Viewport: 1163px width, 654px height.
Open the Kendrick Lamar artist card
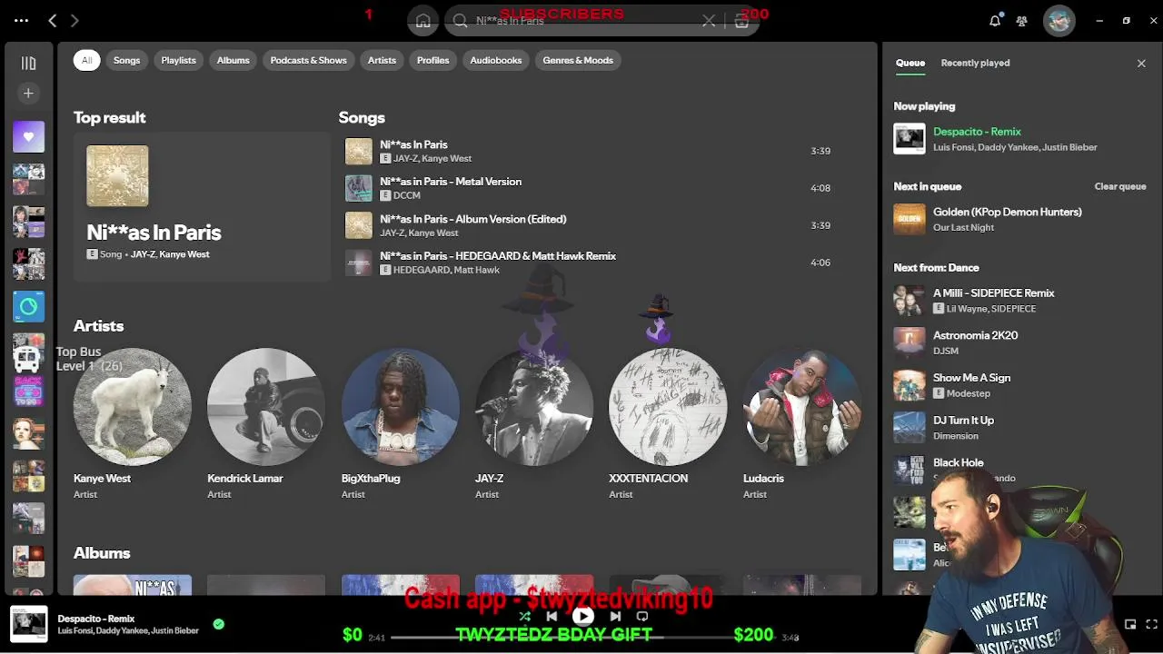coord(266,423)
